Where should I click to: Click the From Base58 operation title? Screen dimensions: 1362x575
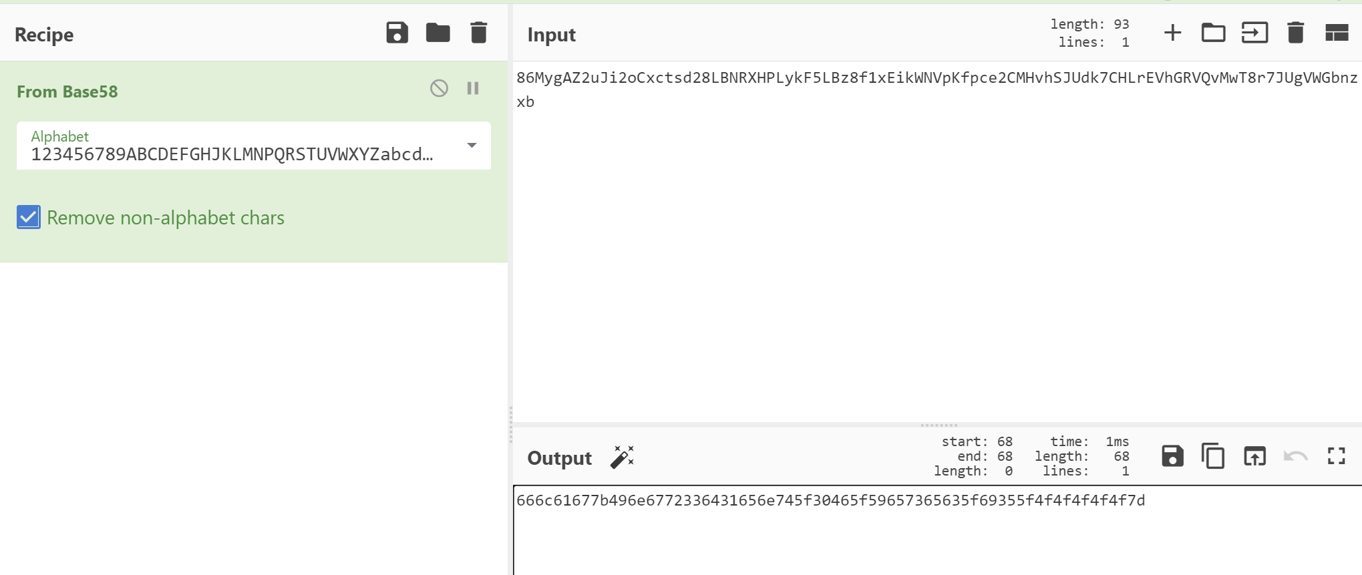[67, 91]
